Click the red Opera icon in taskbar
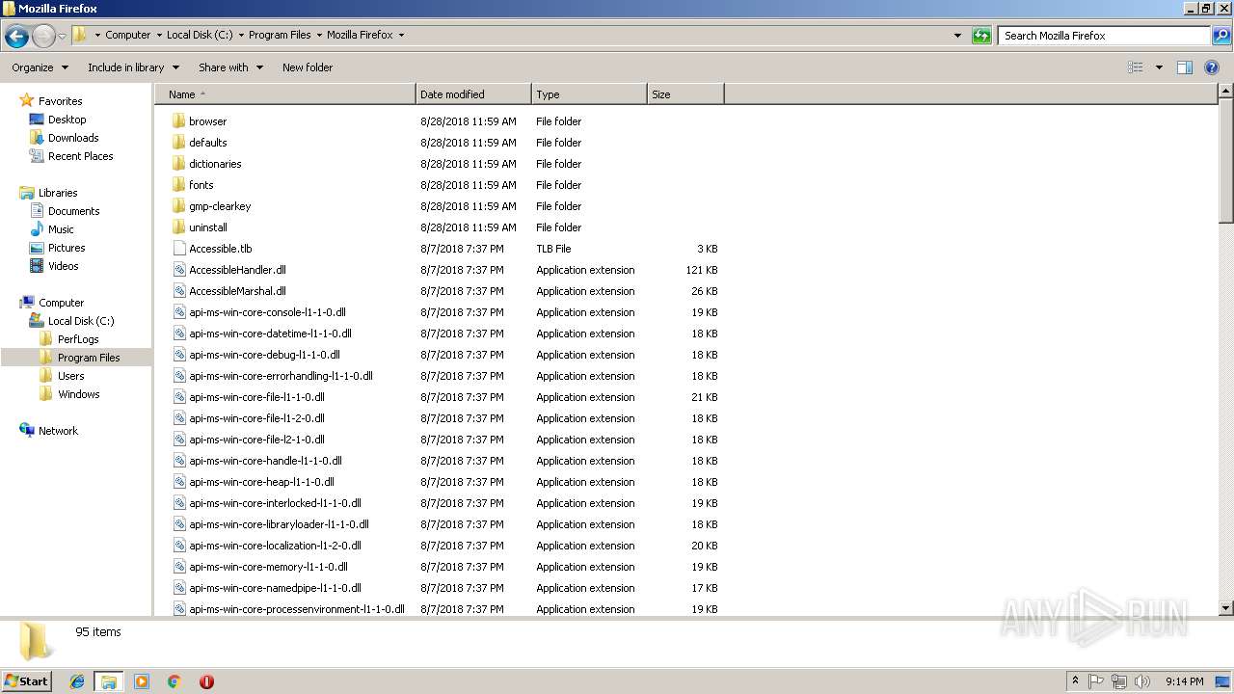 (x=206, y=681)
